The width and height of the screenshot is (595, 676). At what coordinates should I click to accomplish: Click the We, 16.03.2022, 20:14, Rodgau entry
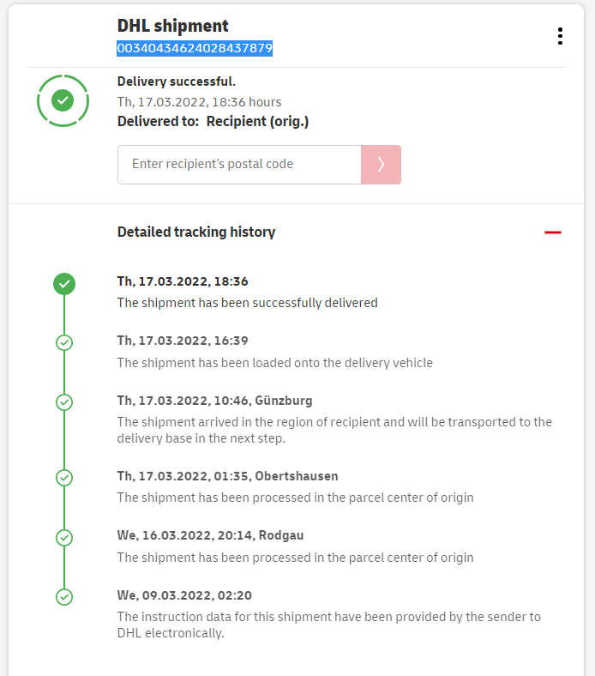point(210,535)
